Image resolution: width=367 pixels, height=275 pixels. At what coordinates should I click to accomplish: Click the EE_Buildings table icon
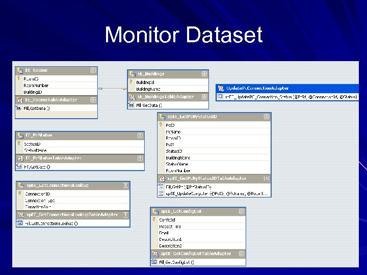click(133, 74)
